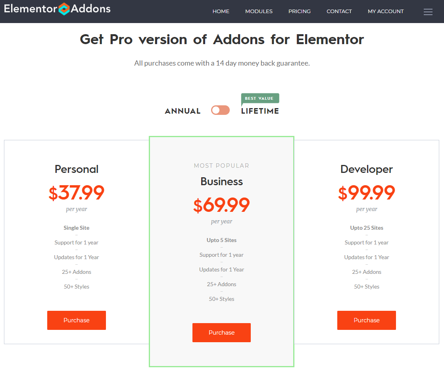Screen dimensions: 444x372
Task: Click the Personal plan title
Action: (77, 169)
